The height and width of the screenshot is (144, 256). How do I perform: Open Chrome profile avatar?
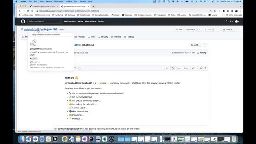[x=236, y=11]
